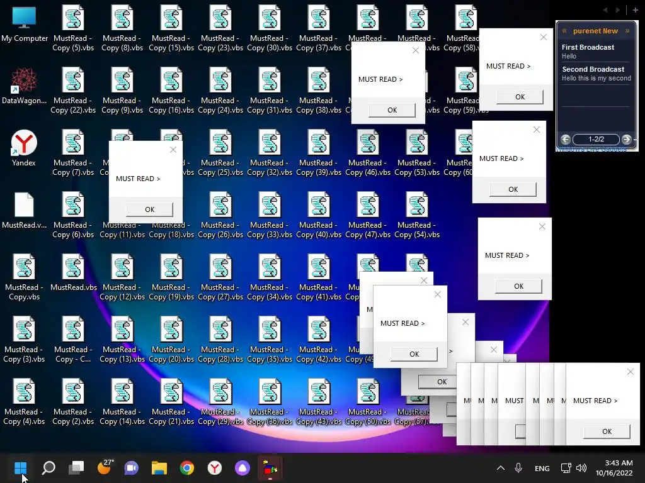Viewport: 645px width, 483px height.
Task: Select MustRead - Copy (15).vbs icon
Action: 171,29
